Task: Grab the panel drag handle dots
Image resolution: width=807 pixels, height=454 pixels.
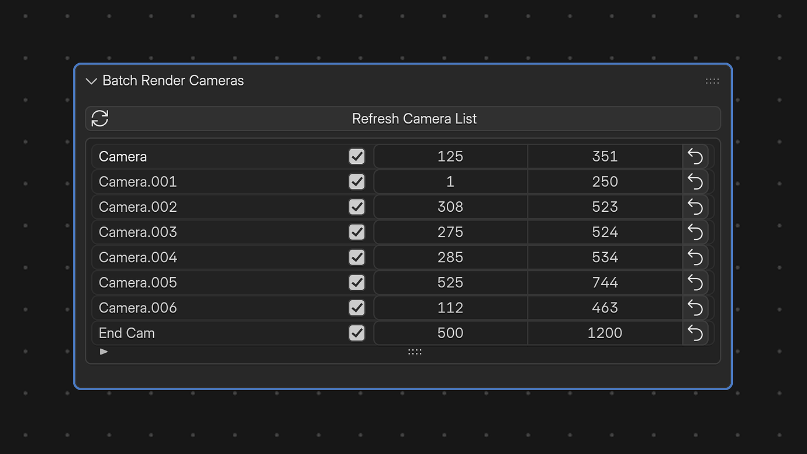Action: tap(712, 81)
